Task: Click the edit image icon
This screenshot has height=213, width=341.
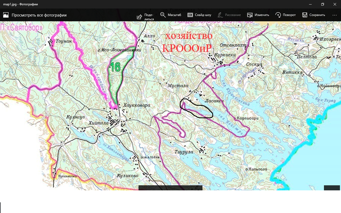Action: point(250,15)
